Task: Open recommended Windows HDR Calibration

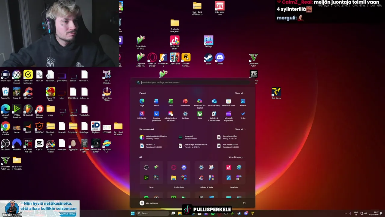Action: tap(154, 137)
